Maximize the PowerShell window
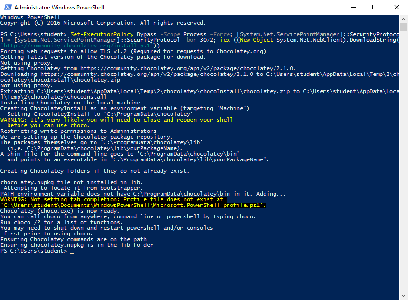 375,7
